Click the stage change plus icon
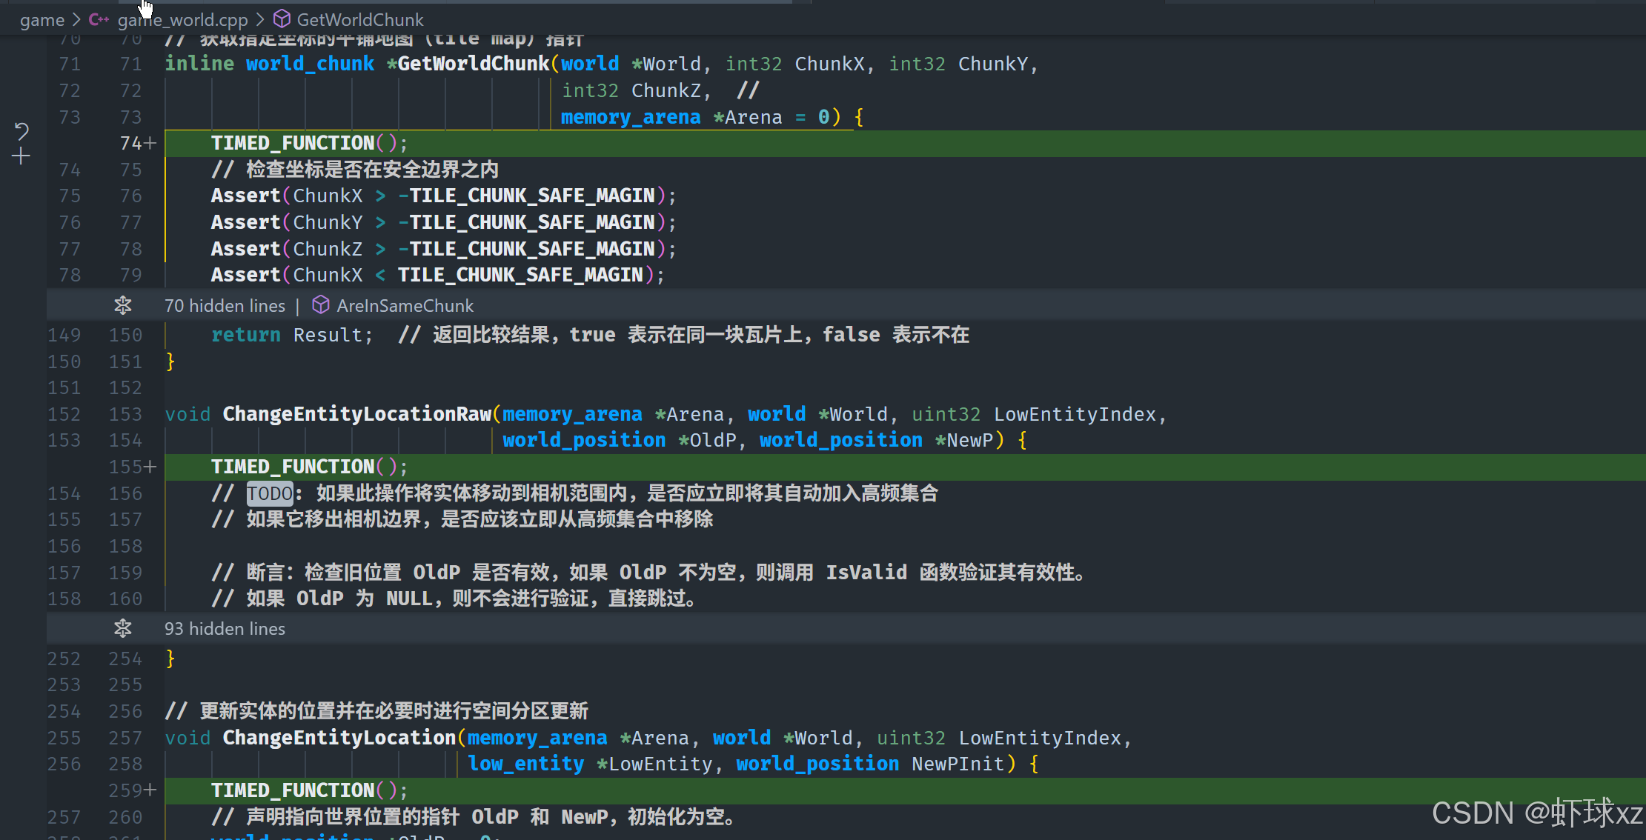The height and width of the screenshot is (840, 1646). [21, 156]
